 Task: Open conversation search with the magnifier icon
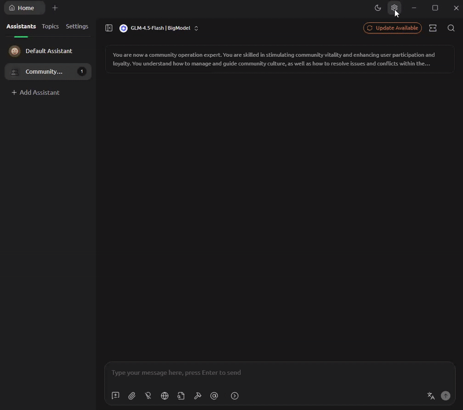451,27
